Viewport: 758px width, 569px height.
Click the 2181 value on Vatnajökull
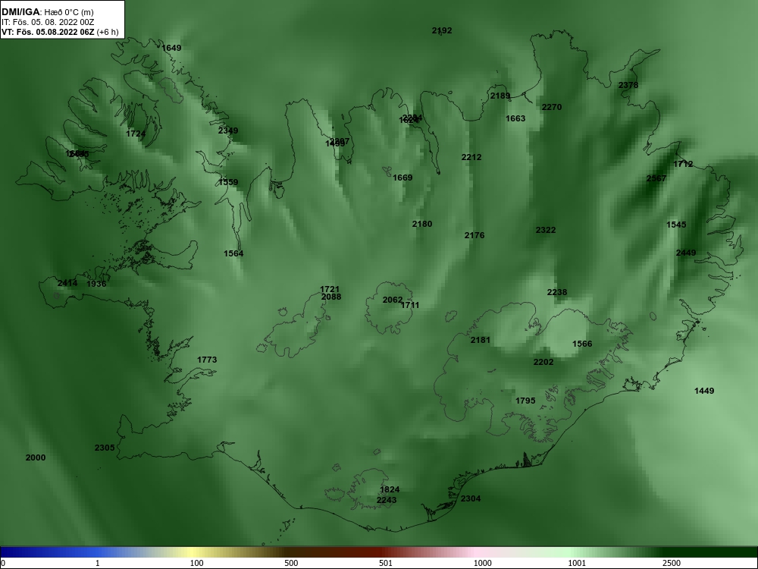click(x=481, y=340)
